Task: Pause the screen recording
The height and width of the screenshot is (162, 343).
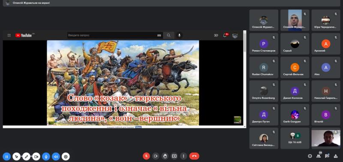Action: pyautogui.click(x=7, y=156)
